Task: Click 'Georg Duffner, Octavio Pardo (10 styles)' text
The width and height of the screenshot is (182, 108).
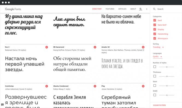Action: (69, 50)
